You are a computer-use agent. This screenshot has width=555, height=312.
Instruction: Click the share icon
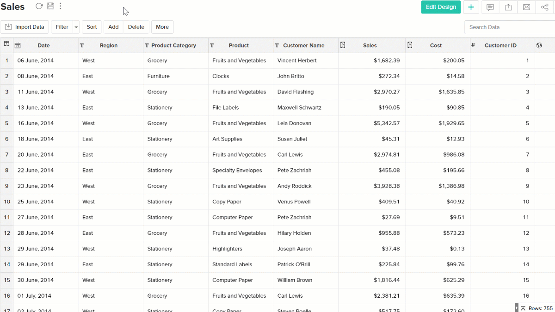point(544,7)
